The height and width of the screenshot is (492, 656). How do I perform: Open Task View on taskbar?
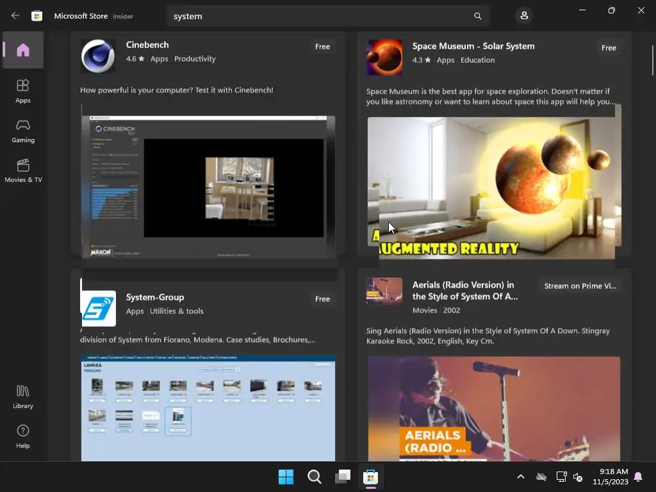[343, 477]
